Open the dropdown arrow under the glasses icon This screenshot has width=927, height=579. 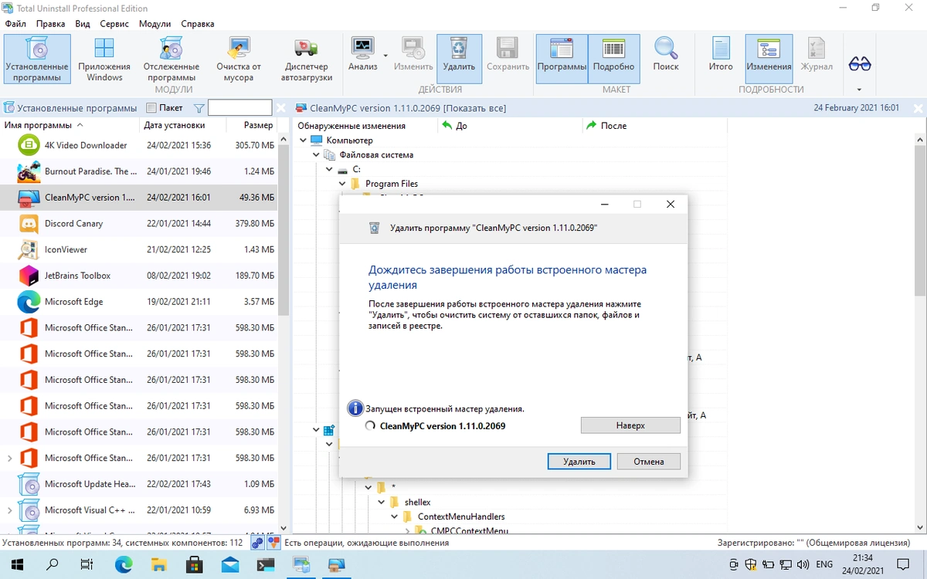[x=860, y=90]
